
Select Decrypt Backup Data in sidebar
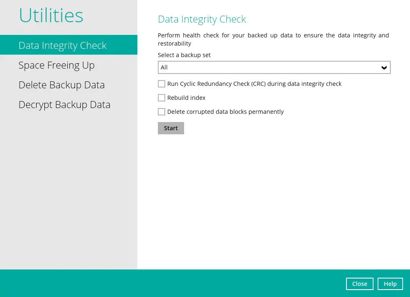[64, 105]
